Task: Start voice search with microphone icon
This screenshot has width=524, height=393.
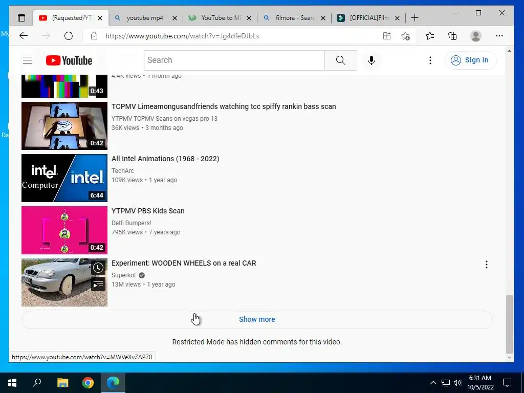Action: pyautogui.click(x=372, y=60)
